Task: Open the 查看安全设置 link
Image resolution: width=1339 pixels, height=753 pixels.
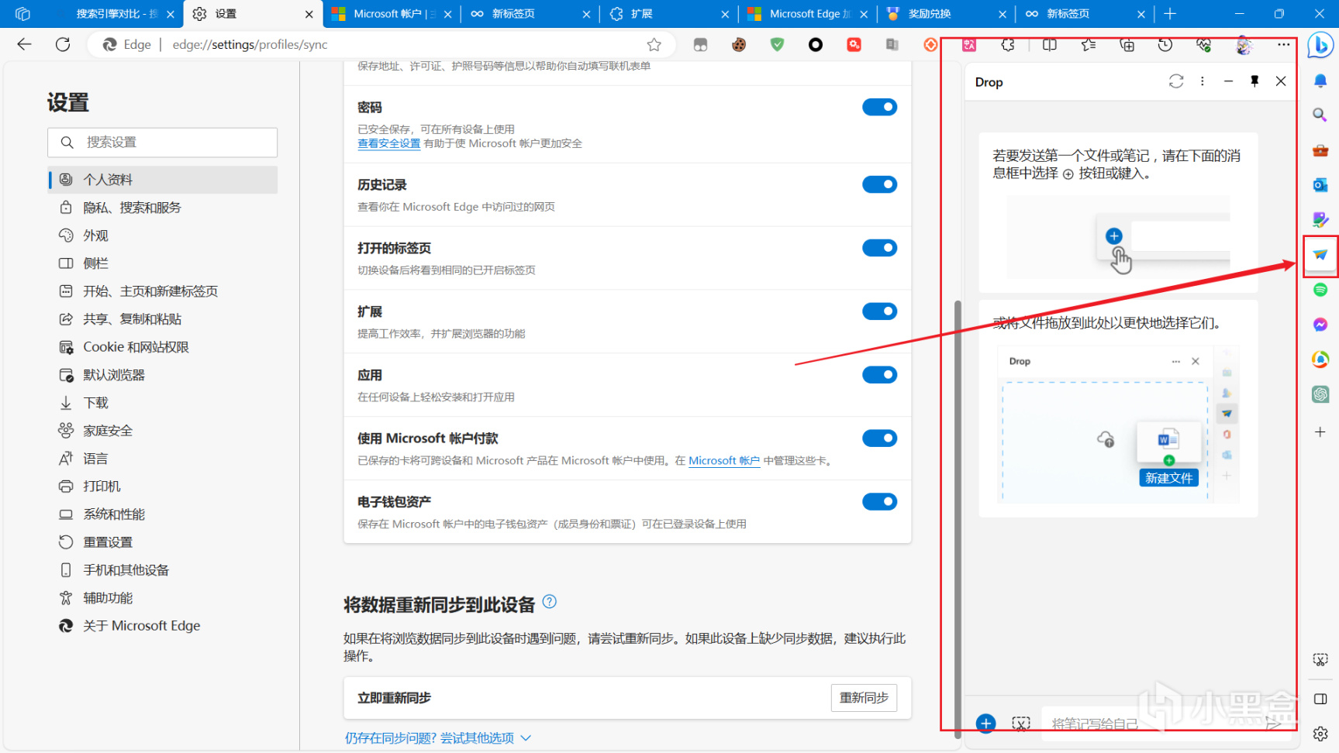Action: coord(388,143)
